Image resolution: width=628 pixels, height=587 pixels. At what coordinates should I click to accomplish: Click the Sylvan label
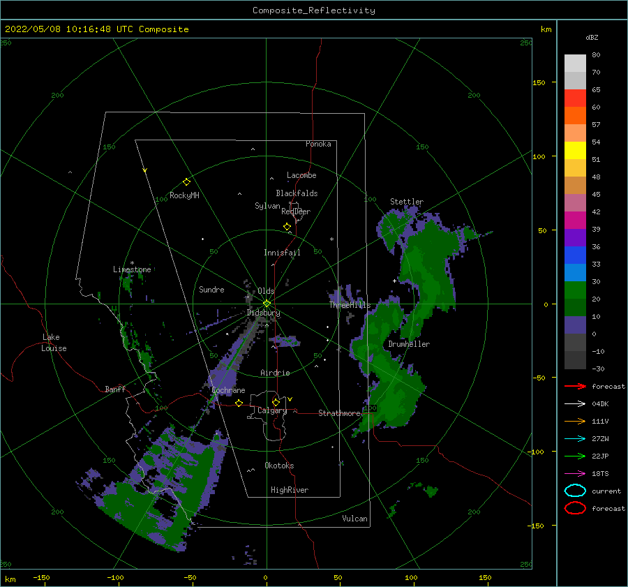267,206
